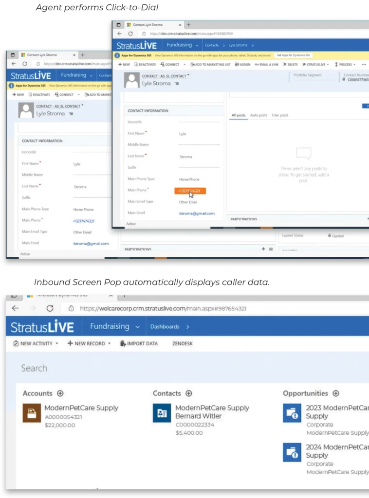Switch to Auto posts tab
Screen dimensions: 369x498
click(258, 115)
